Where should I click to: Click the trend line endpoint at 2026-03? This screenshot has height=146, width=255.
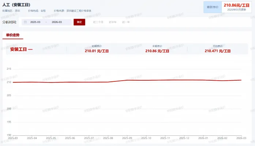tap(241, 80)
